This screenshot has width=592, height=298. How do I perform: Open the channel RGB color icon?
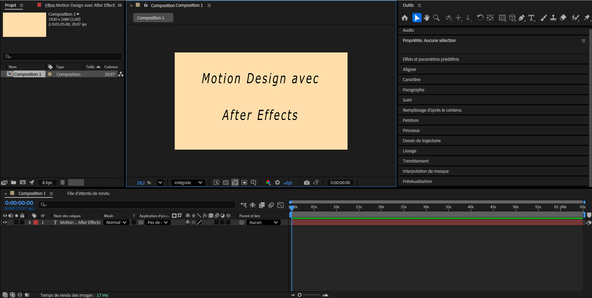click(268, 183)
